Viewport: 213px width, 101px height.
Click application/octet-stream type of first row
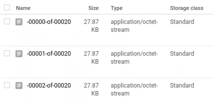(x=135, y=26)
